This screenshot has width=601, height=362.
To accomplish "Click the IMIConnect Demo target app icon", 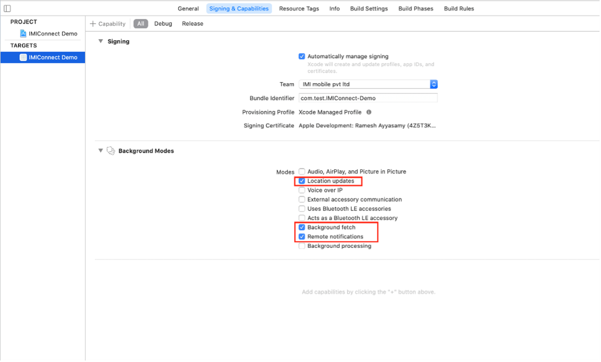I will [23, 57].
